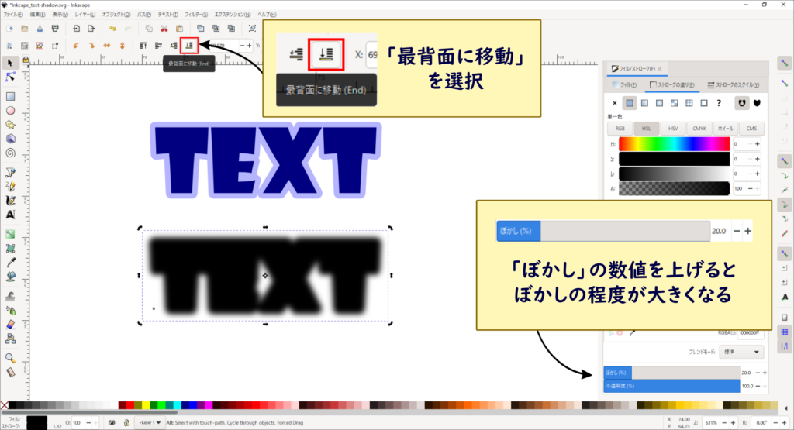Decrease zoom 531% with minus
Screen dimensions: 794x430
coord(725,422)
